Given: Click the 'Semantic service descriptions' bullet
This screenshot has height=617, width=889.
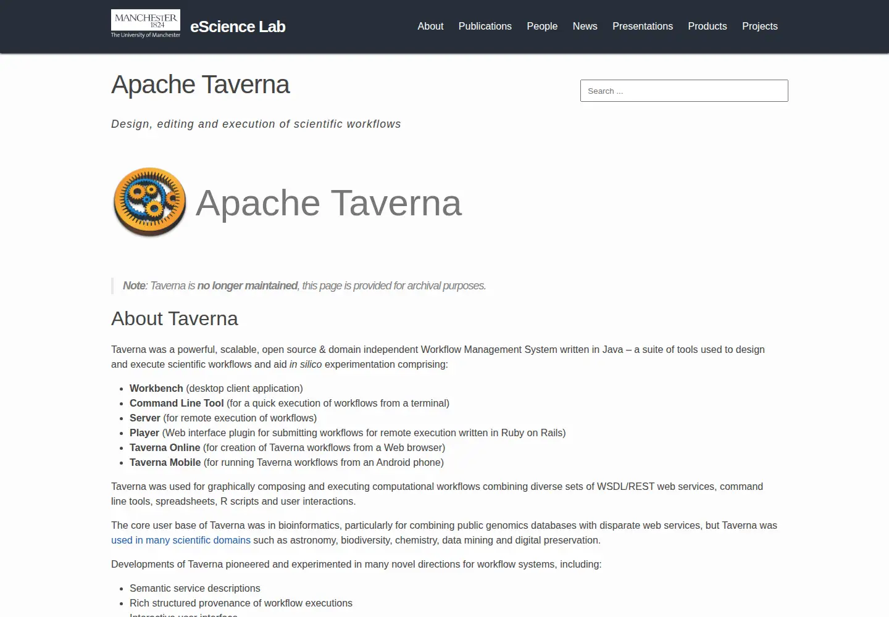Looking at the screenshot, I should pos(195,588).
